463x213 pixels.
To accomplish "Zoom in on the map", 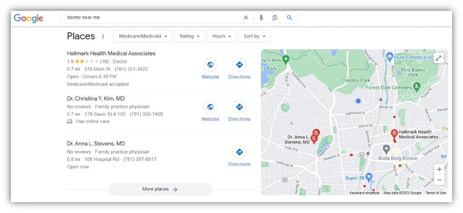I will 439,169.
